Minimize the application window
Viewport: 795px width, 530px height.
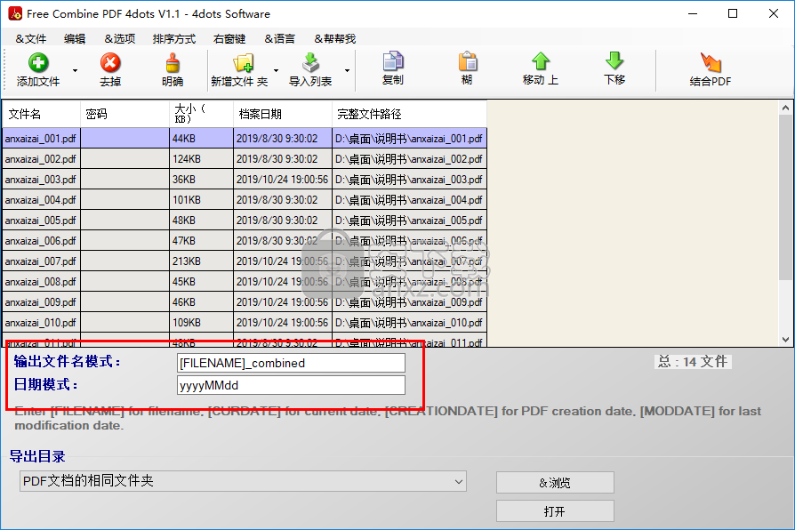tap(693, 13)
